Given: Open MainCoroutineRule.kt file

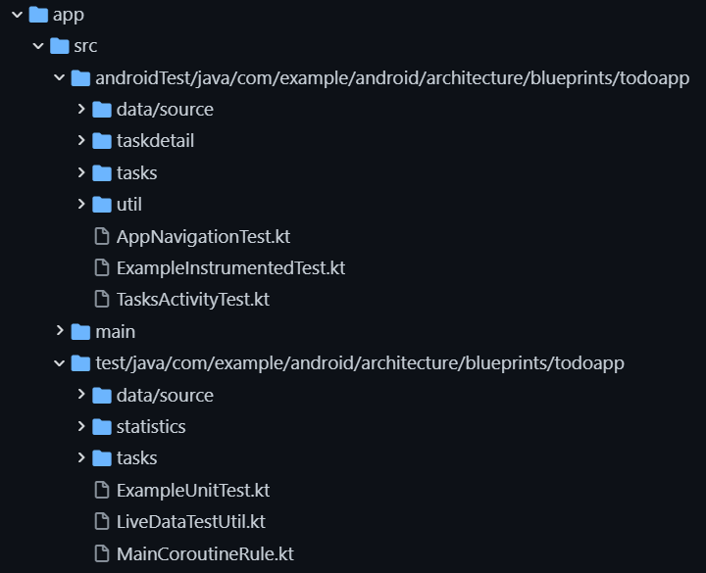Looking at the screenshot, I should (205, 553).
